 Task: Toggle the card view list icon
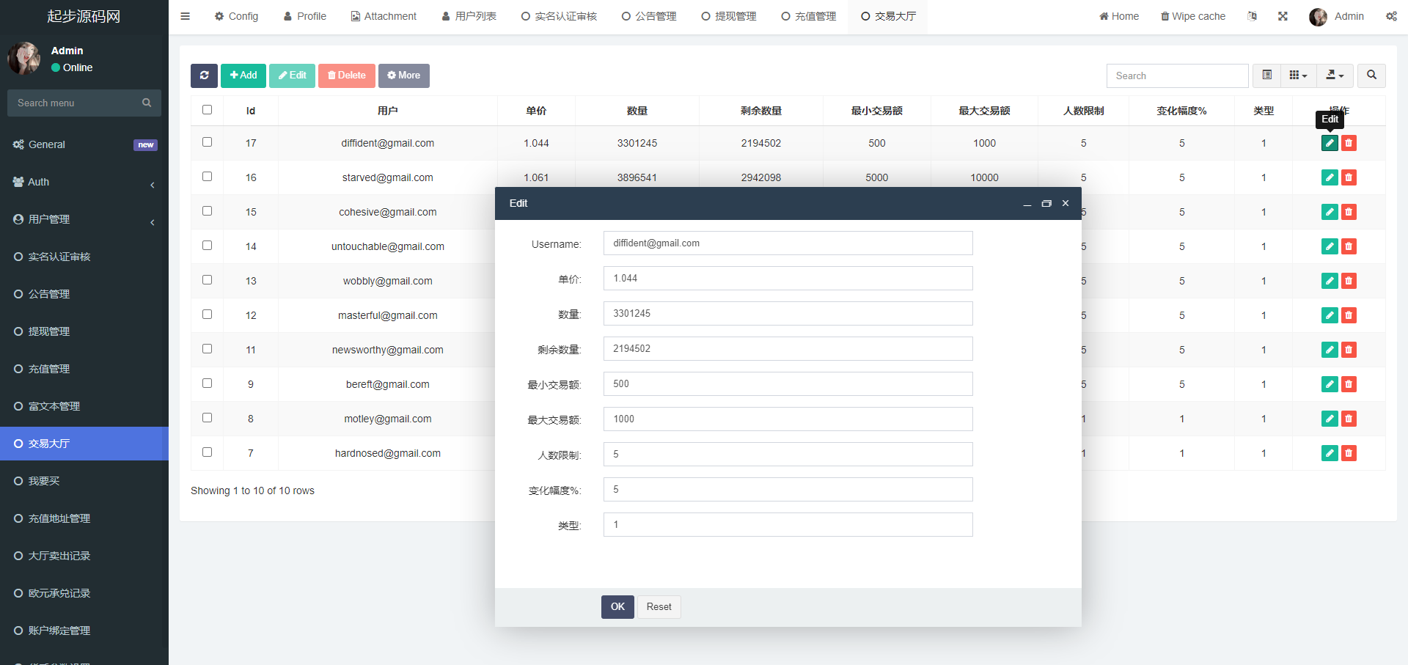[x=1266, y=76]
